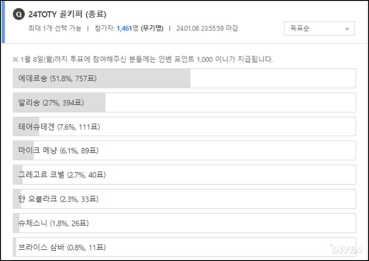Image resolution: width=369 pixels, height=261 pixels.
Task: Click the chevron arrow in the sort box
Action: click(347, 29)
